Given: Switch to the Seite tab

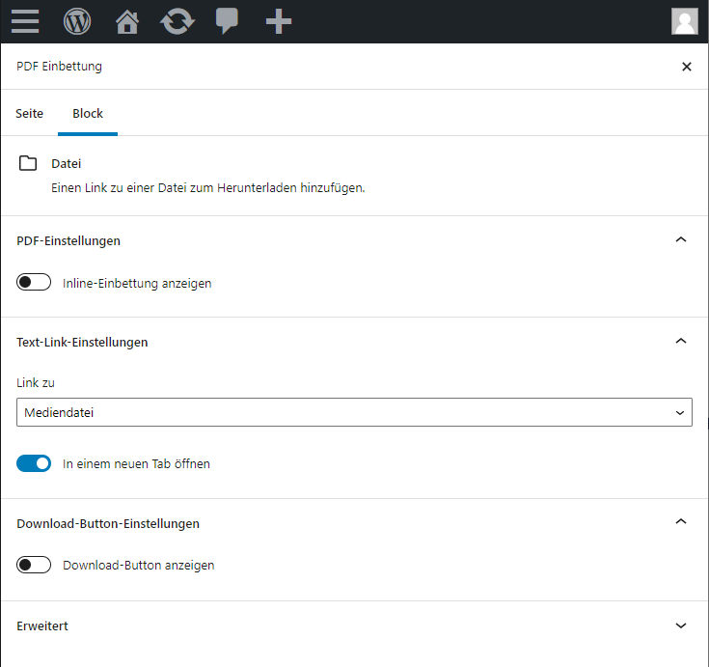Looking at the screenshot, I should [29, 113].
